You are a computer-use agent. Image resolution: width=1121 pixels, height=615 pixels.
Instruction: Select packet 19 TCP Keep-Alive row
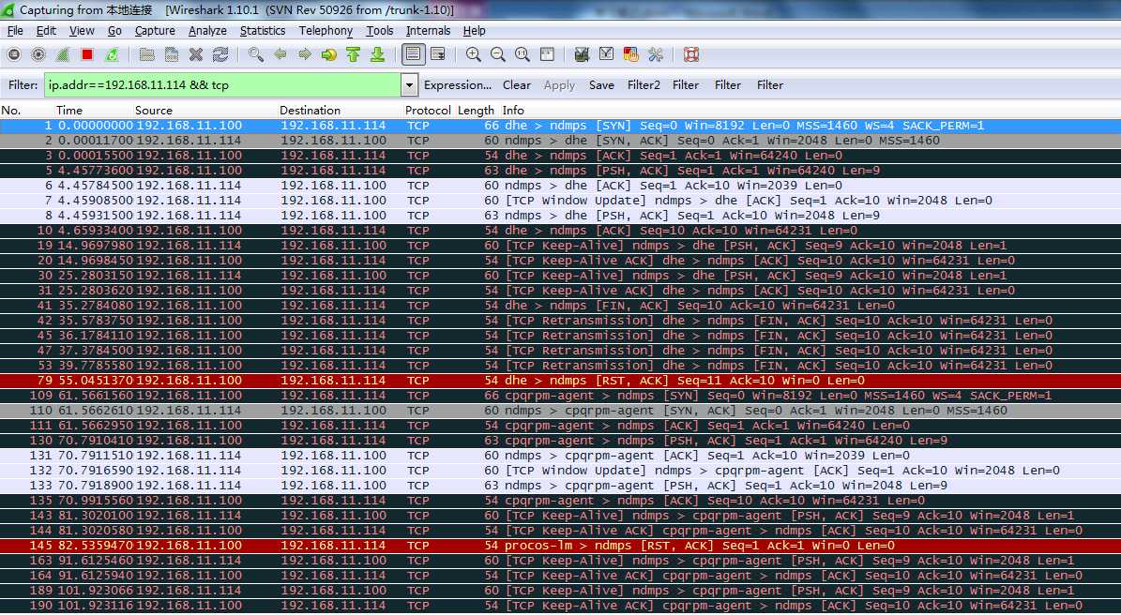click(561, 246)
